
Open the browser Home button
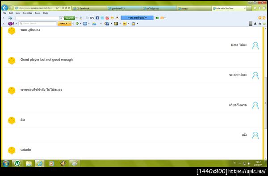[255, 8]
